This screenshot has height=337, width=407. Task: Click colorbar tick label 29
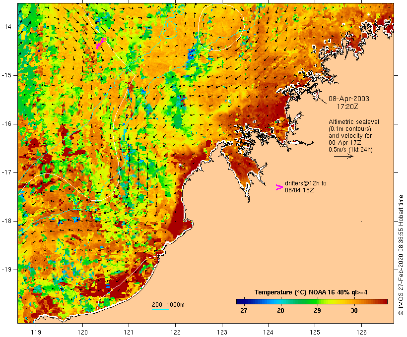pyautogui.click(x=317, y=310)
